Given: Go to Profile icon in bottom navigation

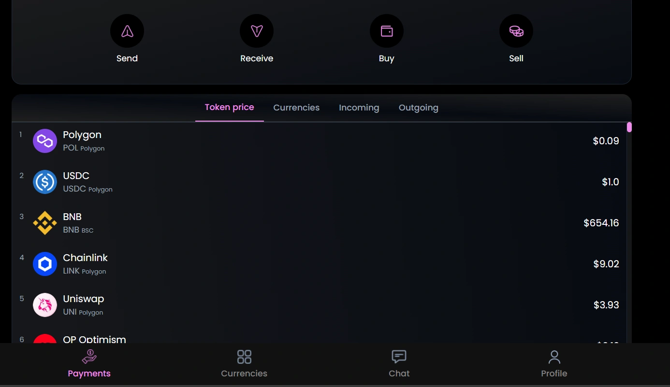Looking at the screenshot, I should click(554, 357).
